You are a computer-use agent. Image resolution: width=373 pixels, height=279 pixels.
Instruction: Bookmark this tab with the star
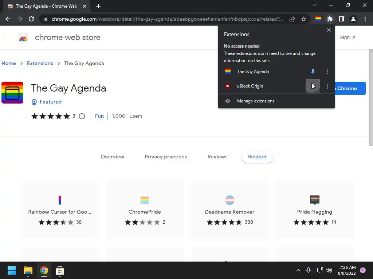(304, 19)
